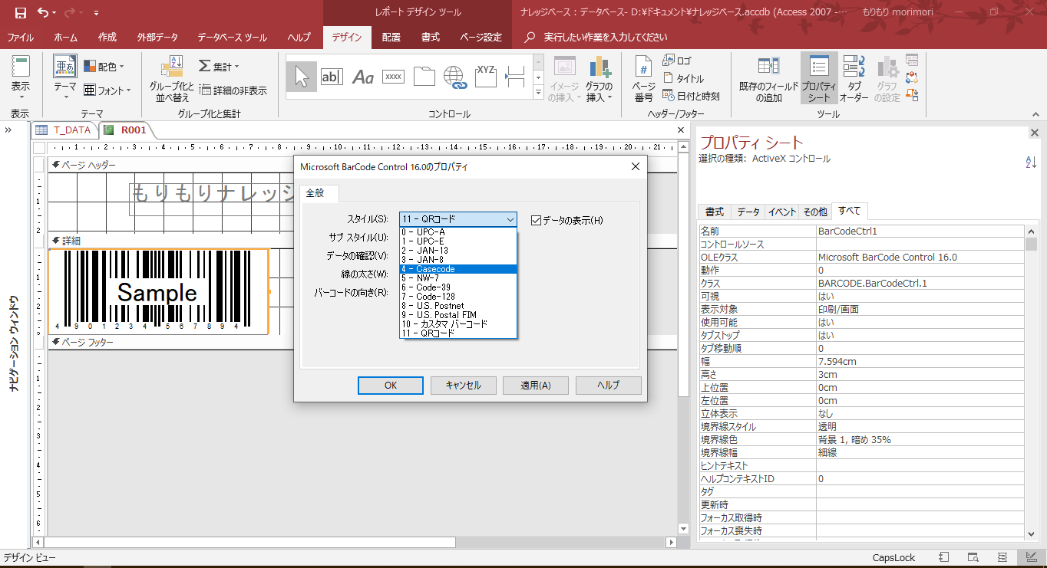Open the テーマ themes gallery
The image size is (1047, 568).
(x=65, y=77)
